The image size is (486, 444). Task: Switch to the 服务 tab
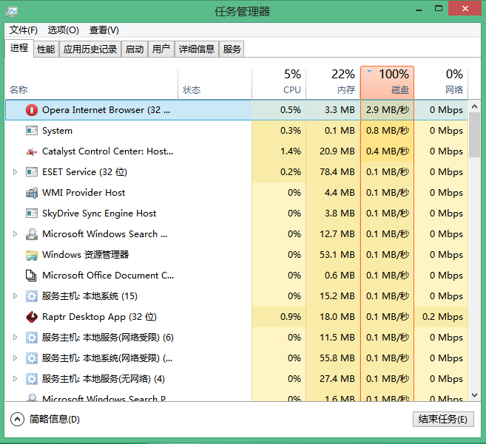(x=232, y=49)
